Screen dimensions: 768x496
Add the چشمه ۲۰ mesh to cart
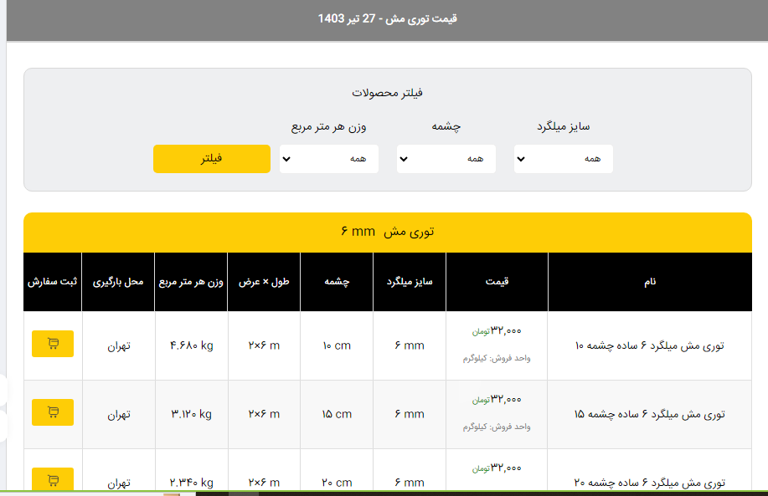[53, 480]
